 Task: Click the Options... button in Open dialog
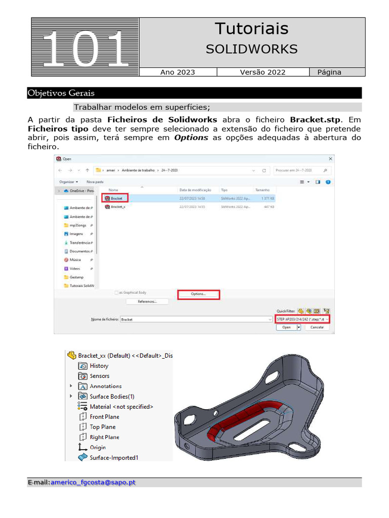(199, 294)
